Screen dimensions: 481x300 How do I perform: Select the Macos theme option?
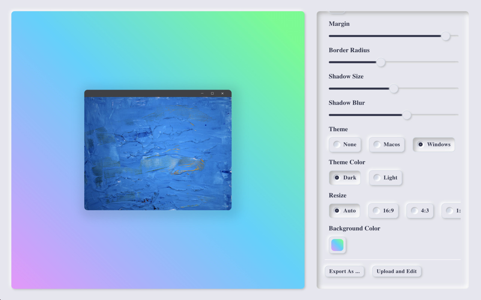coord(387,144)
